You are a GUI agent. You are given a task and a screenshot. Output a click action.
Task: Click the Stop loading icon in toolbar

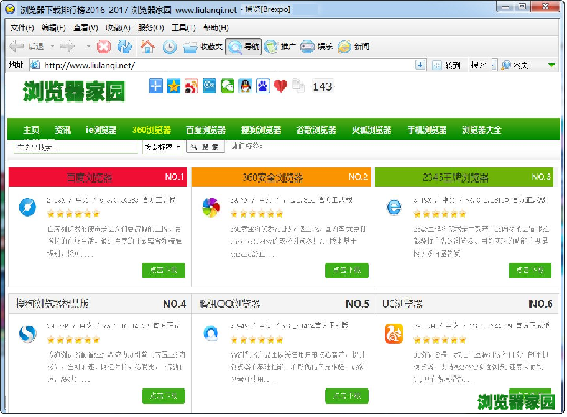pos(104,47)
